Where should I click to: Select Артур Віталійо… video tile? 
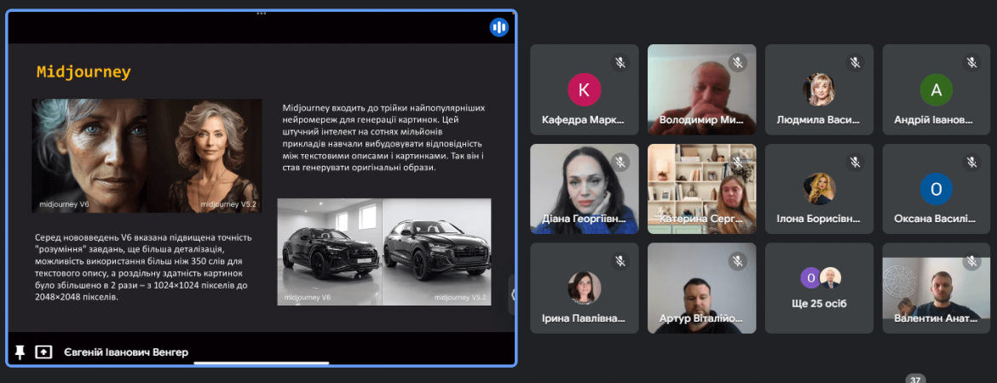[702, 289]
